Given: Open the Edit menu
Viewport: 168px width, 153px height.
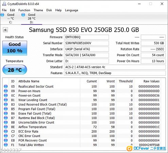Looking at the screenshot, I should click(12, 10).
